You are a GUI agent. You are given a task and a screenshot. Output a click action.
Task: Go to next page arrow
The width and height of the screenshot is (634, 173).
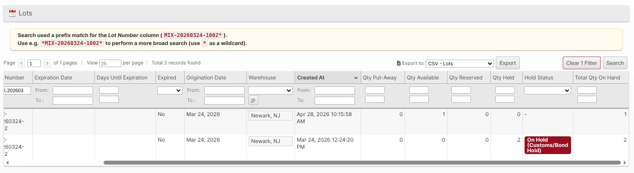coord(47,63)
